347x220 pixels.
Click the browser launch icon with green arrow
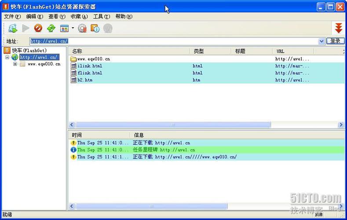coord(13,28)
